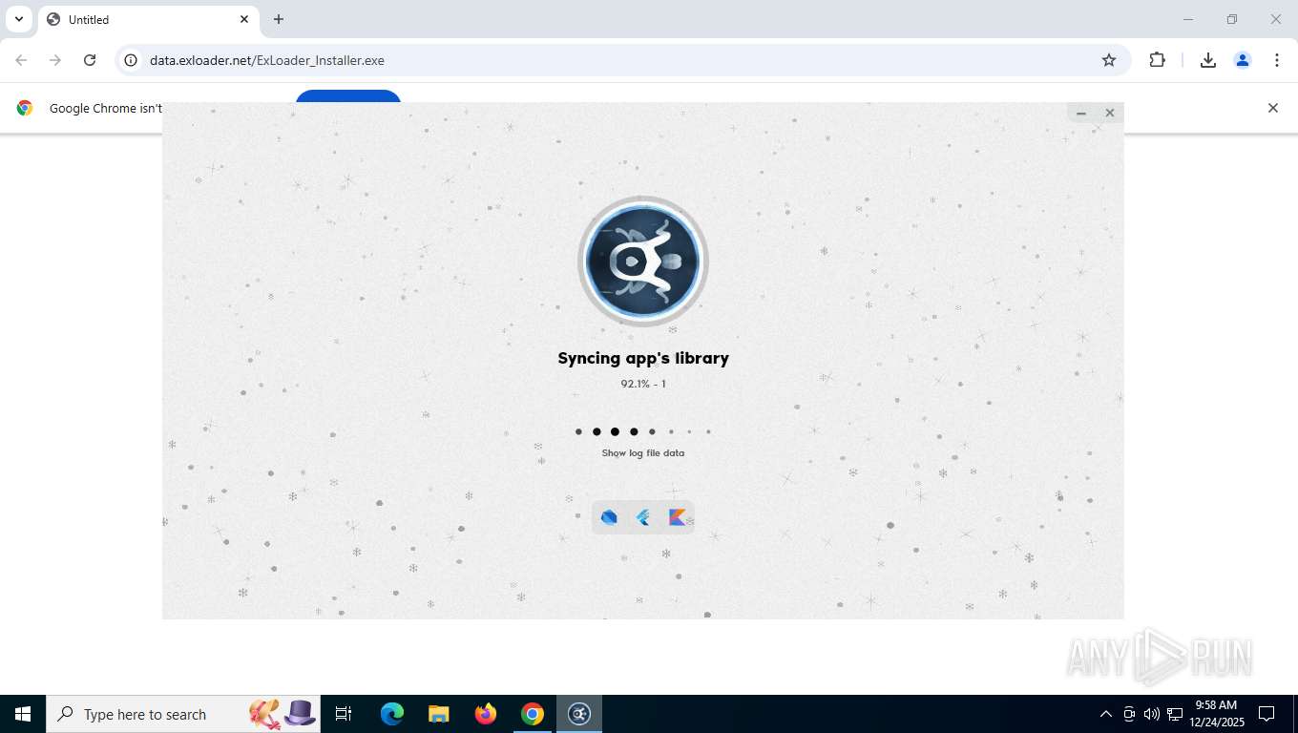Open File Explorer from taskbar
The width and height of the screenshot is (1298, 733).
439,714
